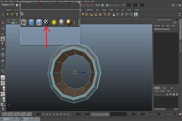The image size is (182, 121).
Task: Click the playback range slider bar
Action: pyautogui.click(x=100, y=114)
